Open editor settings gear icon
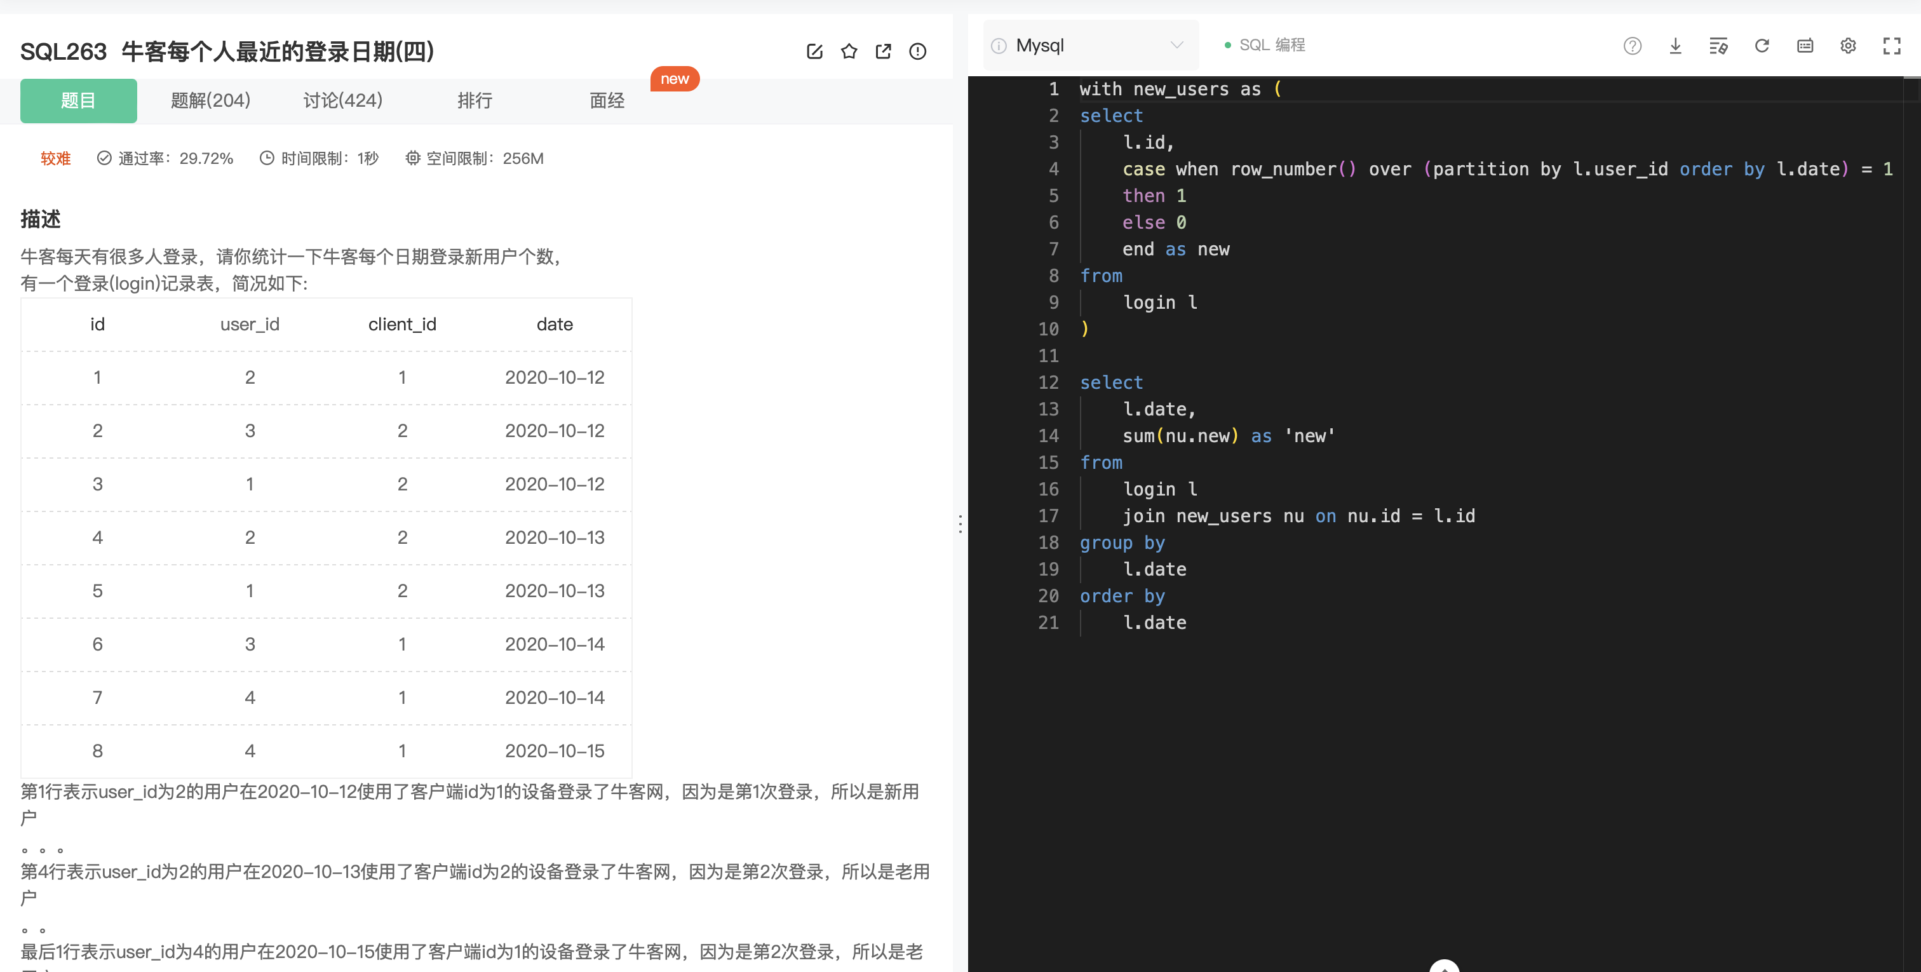 click(1848, 46)
